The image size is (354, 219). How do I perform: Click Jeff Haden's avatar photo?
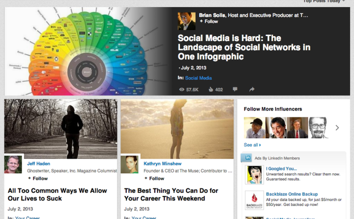[13, 164]
